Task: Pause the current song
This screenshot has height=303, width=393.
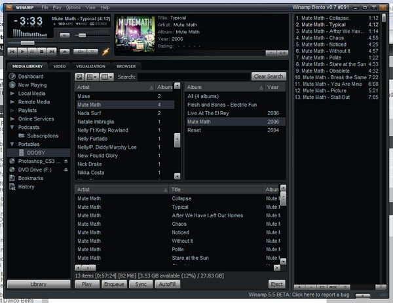Action: [x=32, y=52]
